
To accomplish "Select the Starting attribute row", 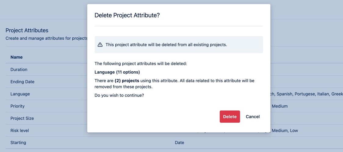I will coord(18,143).
